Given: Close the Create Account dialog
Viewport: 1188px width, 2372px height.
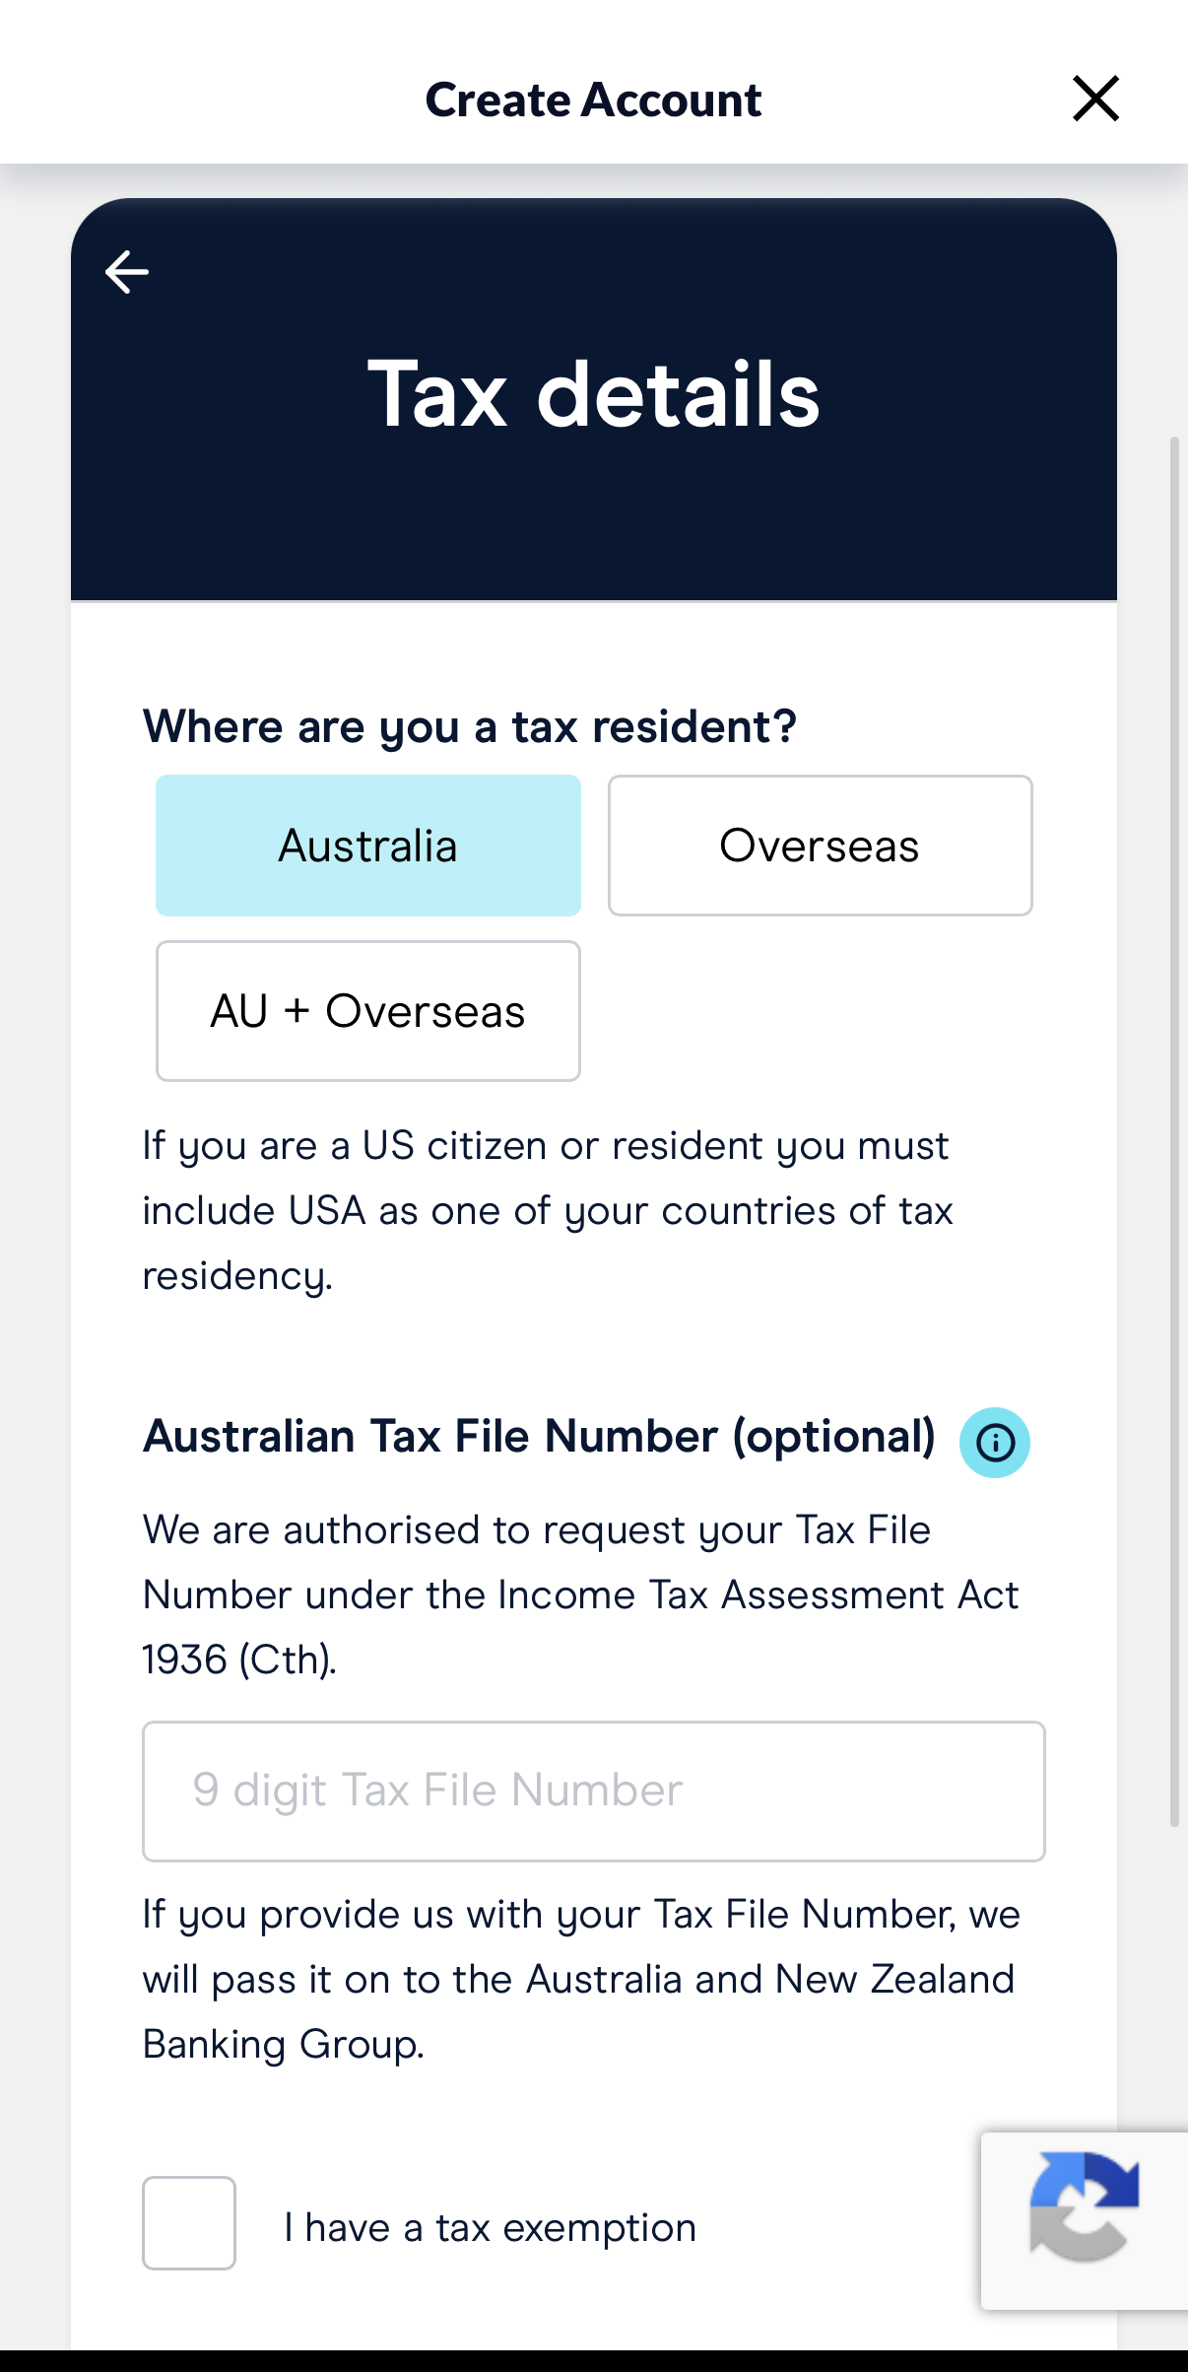Looking at the screenshot, I should pyautogui.click(x=1095, y=99).
